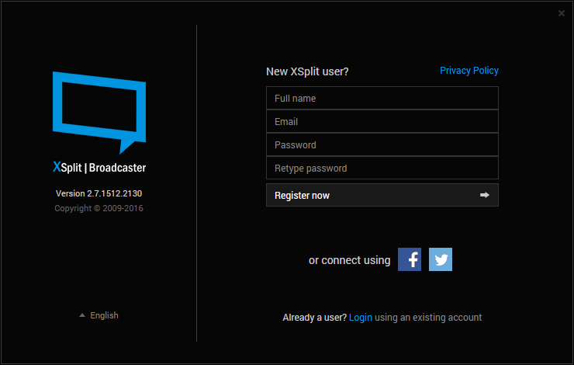Click the XSplit Broadcaster logo

[x=99, y=123]
